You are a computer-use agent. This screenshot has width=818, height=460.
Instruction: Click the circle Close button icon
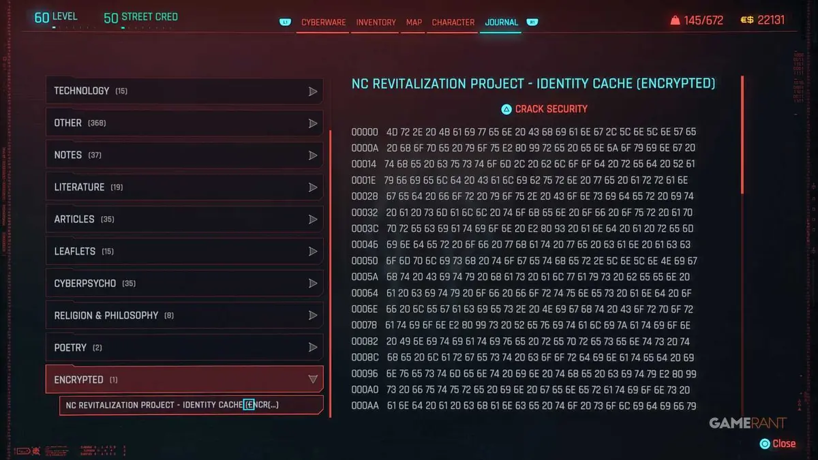[765, 444]
